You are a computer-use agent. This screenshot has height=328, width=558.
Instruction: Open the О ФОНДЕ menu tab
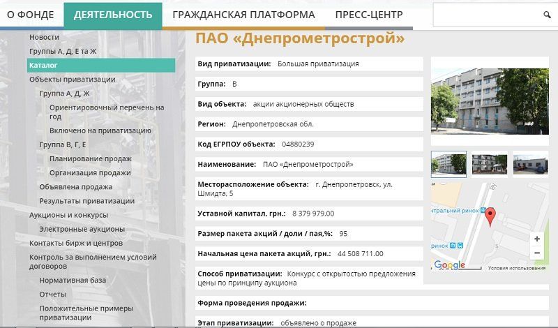31,15
